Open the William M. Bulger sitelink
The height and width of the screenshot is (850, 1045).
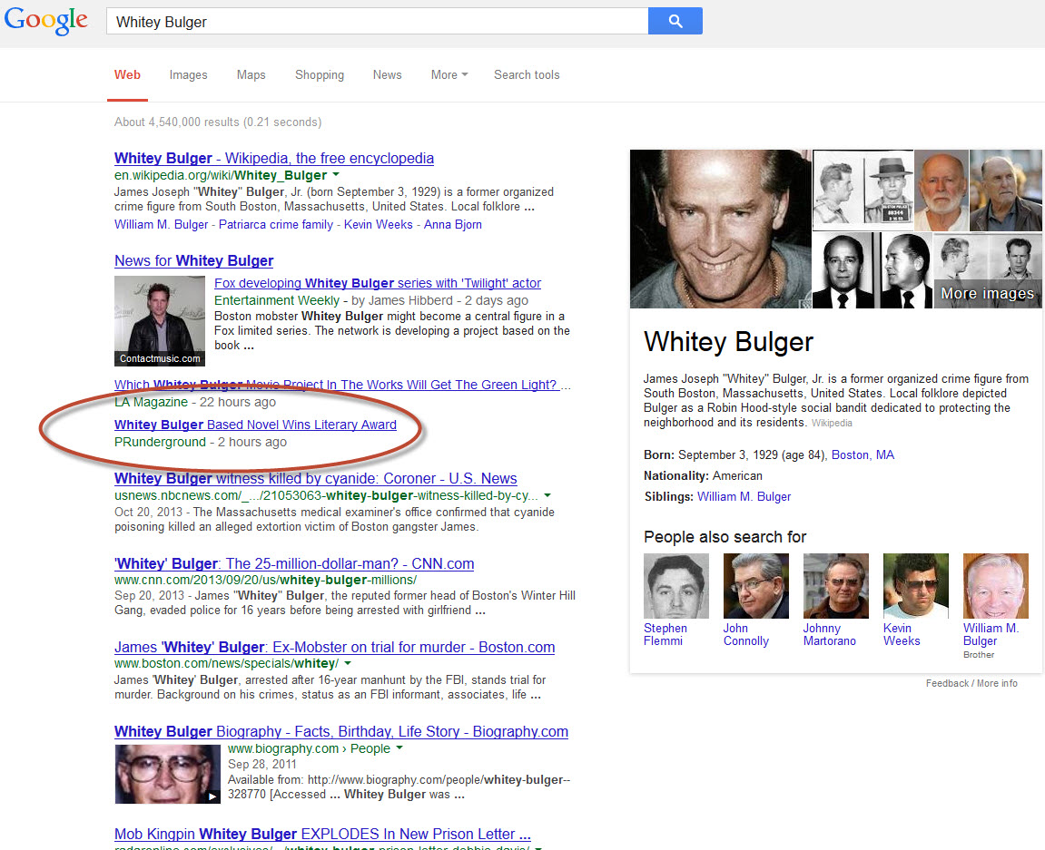point(162,224)
